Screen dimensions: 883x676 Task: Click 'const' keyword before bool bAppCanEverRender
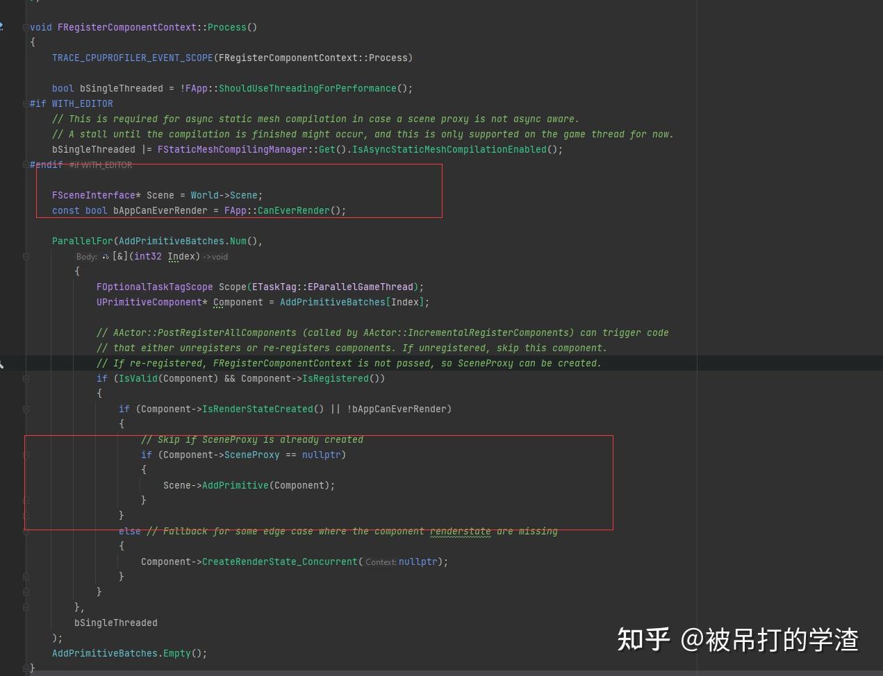tap(66, 210)
